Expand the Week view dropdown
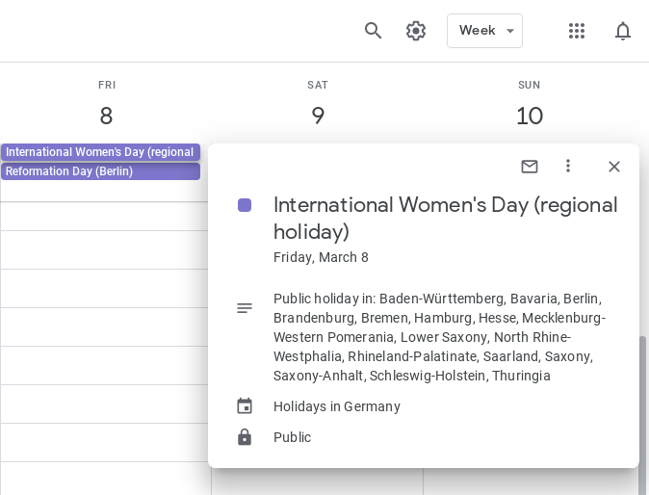This screenshot has width=649, height=495. click(484, 31)
